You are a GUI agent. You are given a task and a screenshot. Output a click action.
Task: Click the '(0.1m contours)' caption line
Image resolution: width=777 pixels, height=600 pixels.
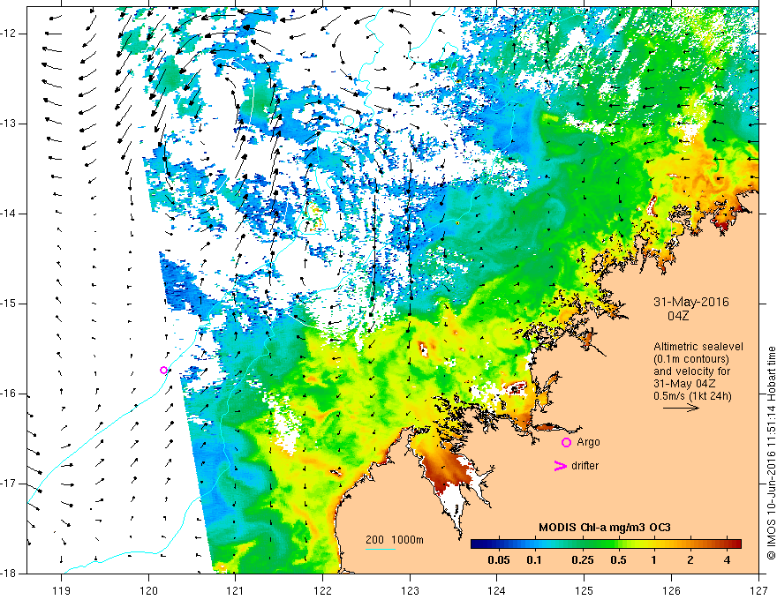pyautogui.click(x=691, y=359)
